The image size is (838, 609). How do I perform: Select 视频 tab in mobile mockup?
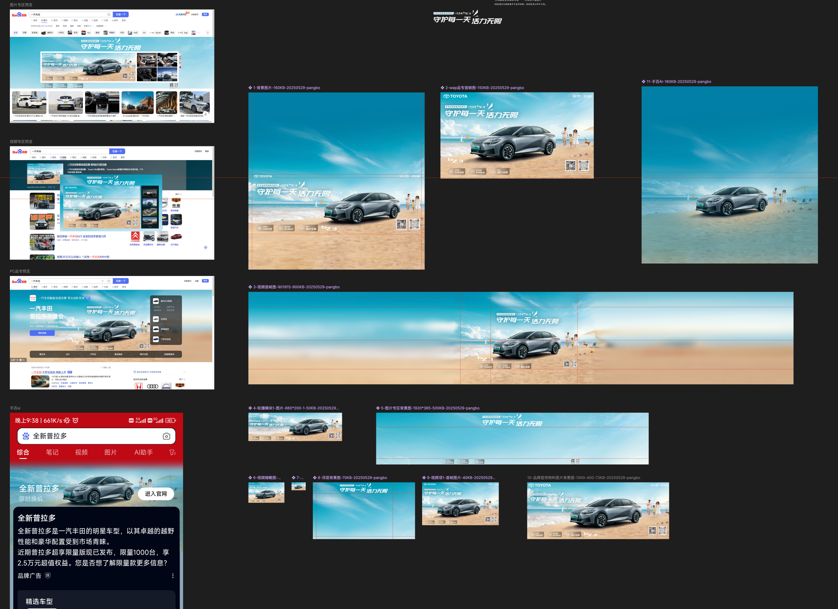click(81, 452)
